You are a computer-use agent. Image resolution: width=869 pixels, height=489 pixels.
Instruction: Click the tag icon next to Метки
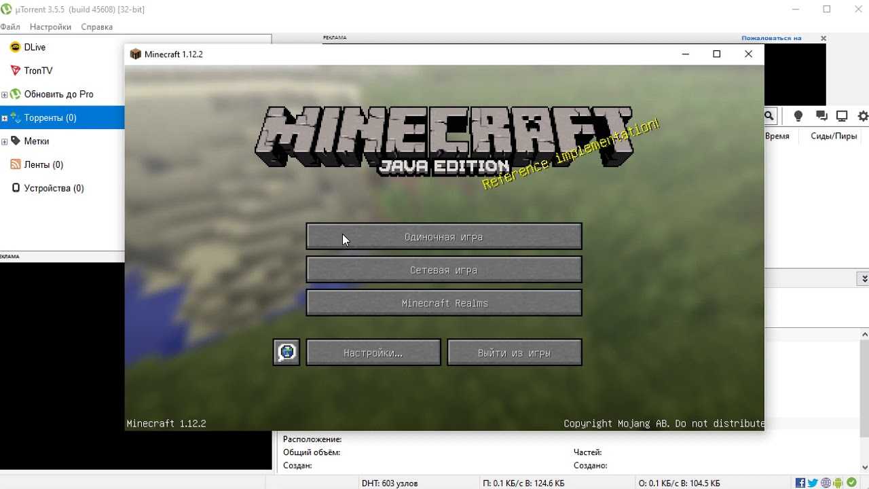tap(15, 141)
